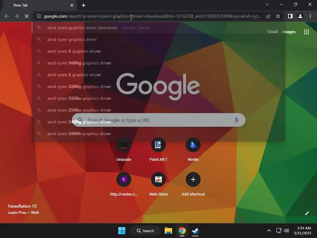Select suggestion amd ryzen graphics driver
Screen dimensions: 317x238
click(158, 39)
